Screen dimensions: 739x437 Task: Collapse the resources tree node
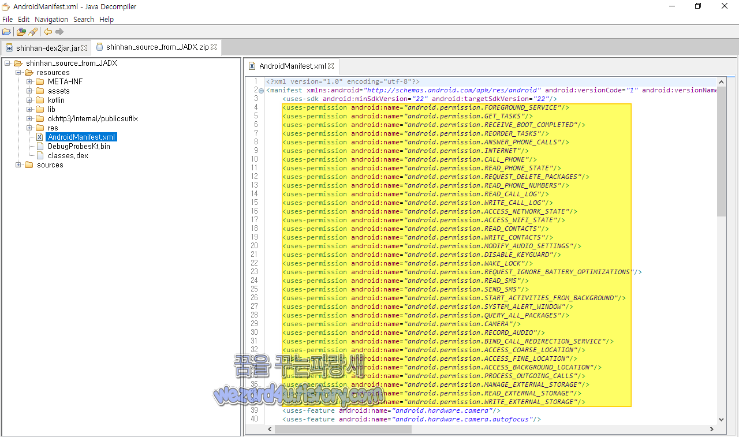tap(18, 73)
